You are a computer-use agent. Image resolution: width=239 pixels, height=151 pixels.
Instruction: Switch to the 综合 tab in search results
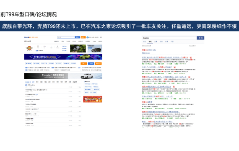144,42
